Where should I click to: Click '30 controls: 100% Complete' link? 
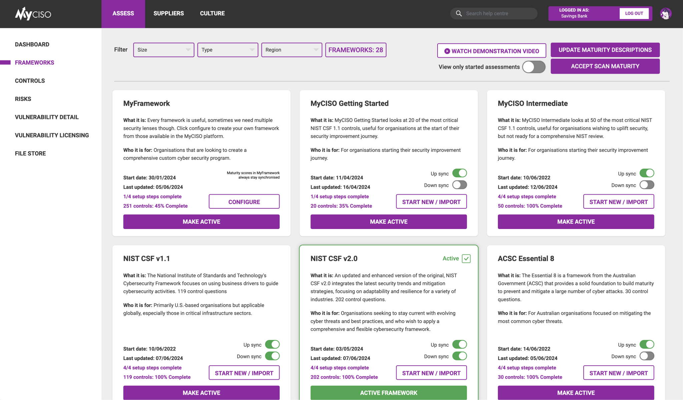[x=530, y=377]
